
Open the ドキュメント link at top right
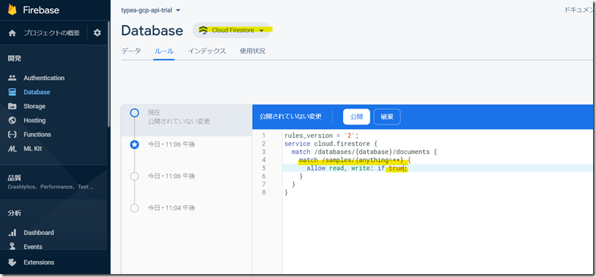(x=578, y=10)
